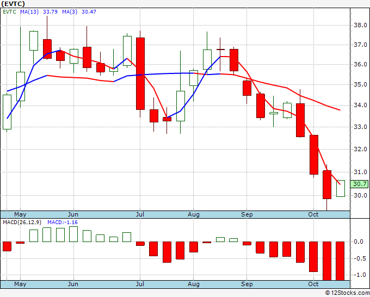Click the tall red candlestick at July start
This screenshot has width=370, height=297.
tap(140, 73)
